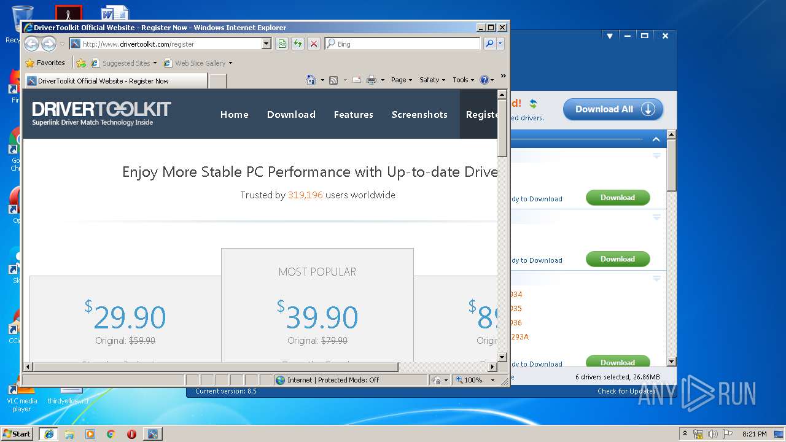This screenshot has width=786, height=442.
Task: Expand the Suggested Sites dropdown
Action: (155, 63)
